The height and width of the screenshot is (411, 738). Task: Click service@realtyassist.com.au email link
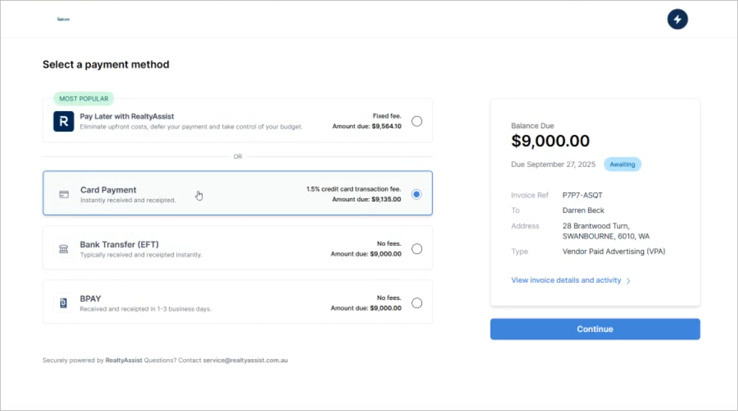245,360
